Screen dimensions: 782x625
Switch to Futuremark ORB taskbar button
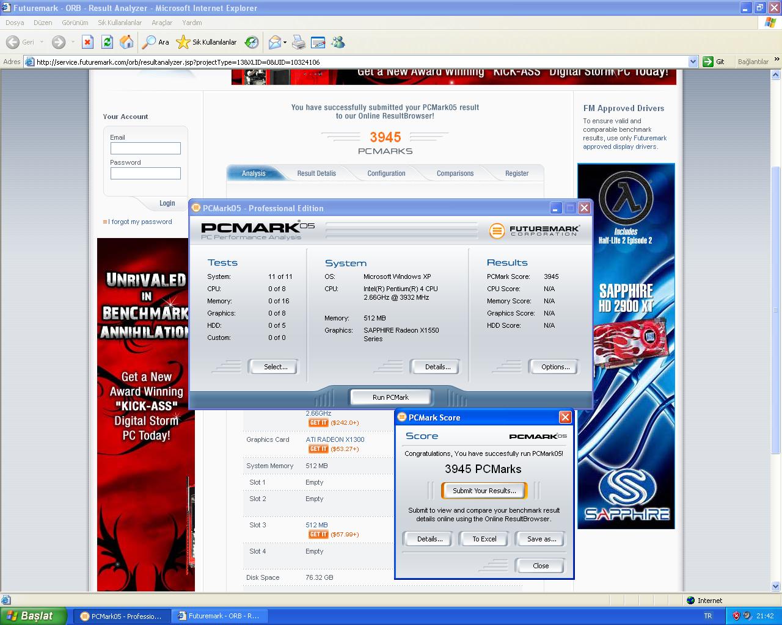pos(219,616)
